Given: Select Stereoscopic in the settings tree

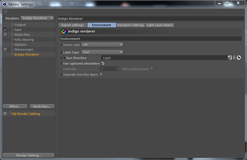Looking at the screenshot, I should pyautogui.click(x=24, y=49).
